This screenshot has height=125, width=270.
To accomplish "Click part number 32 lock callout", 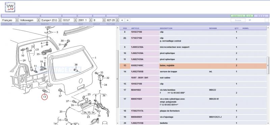I will point(108,78).
